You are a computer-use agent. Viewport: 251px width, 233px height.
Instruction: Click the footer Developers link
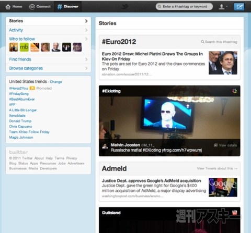(x=48, y=168)
